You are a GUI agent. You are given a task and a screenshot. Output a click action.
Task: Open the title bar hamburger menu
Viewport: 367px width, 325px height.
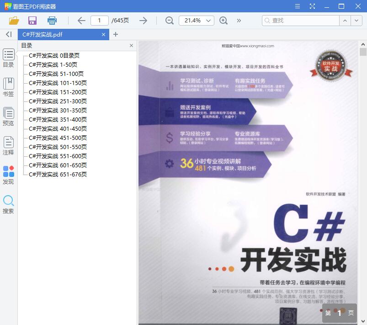tap(298, 6)
